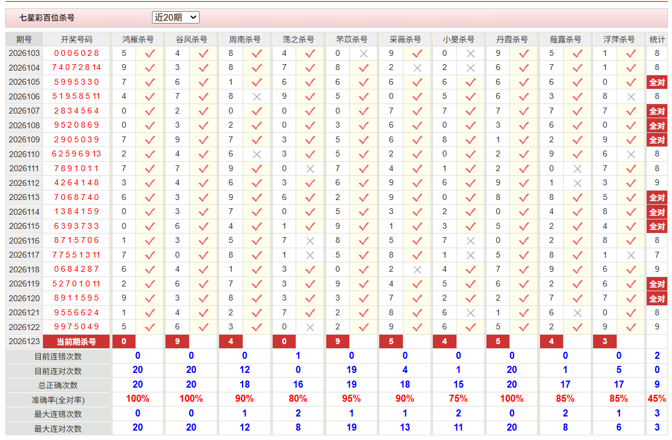This screenshot has height=440, width=672.
Task: Click 小旻杀号 accuracy 75% value
Action: click(458, 398)
